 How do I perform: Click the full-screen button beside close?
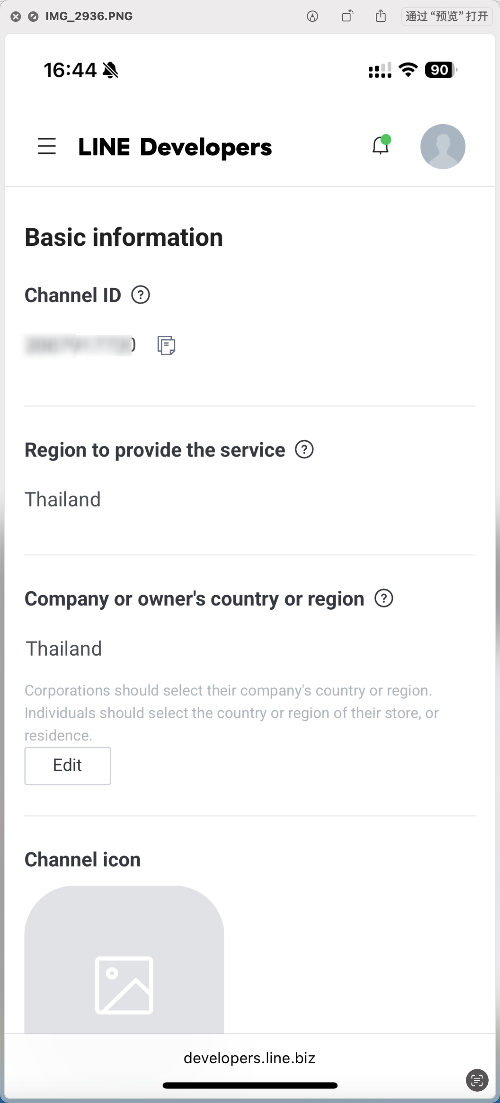[33, 17]
